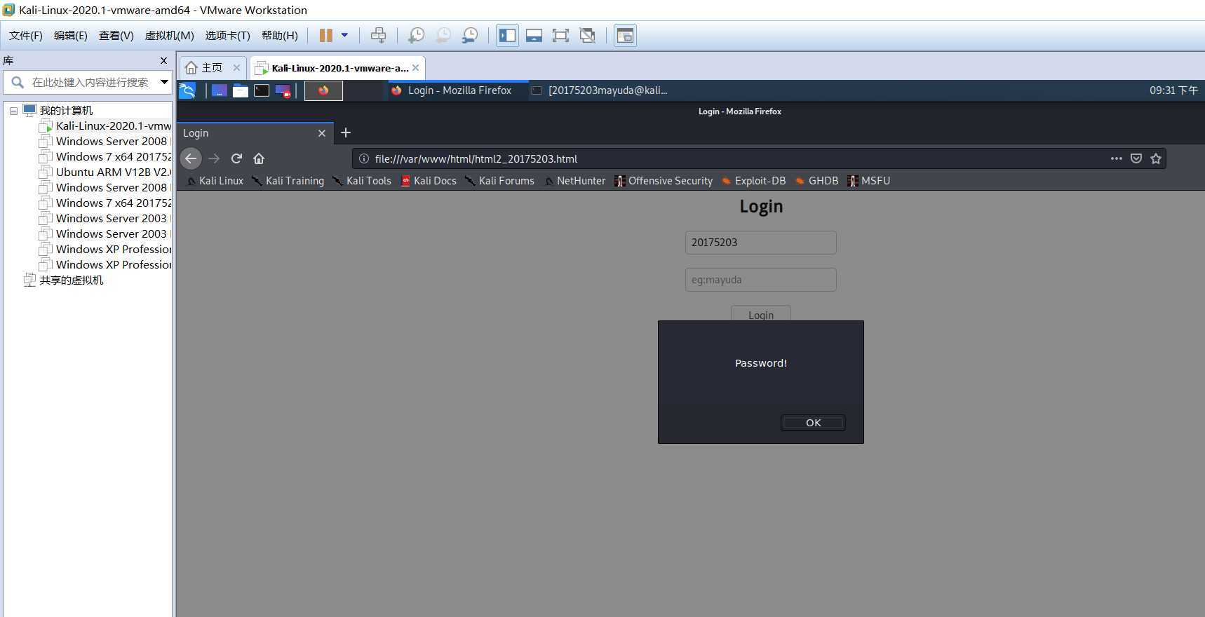
Task: Open the MSFU bookmark
Action: pyautogui.click(x=868, y=181)
